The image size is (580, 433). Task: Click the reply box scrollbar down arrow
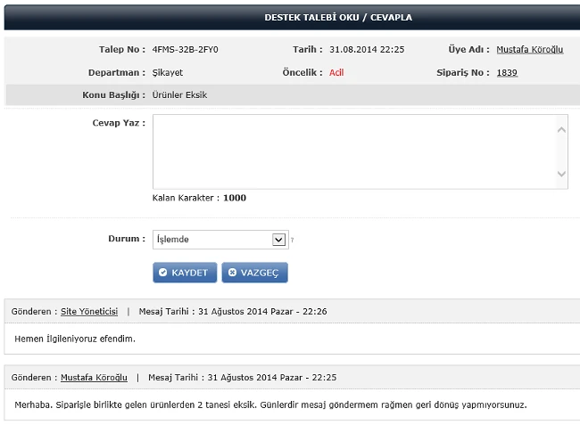(562, 174)
